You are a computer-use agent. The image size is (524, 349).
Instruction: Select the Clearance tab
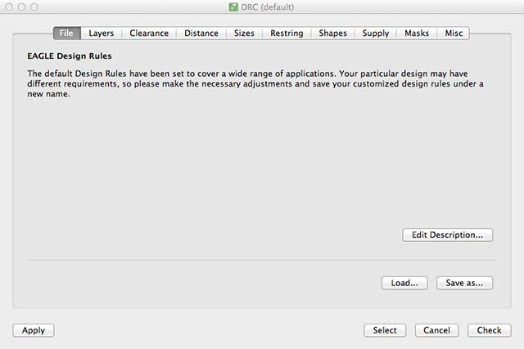tap(149, 34)
